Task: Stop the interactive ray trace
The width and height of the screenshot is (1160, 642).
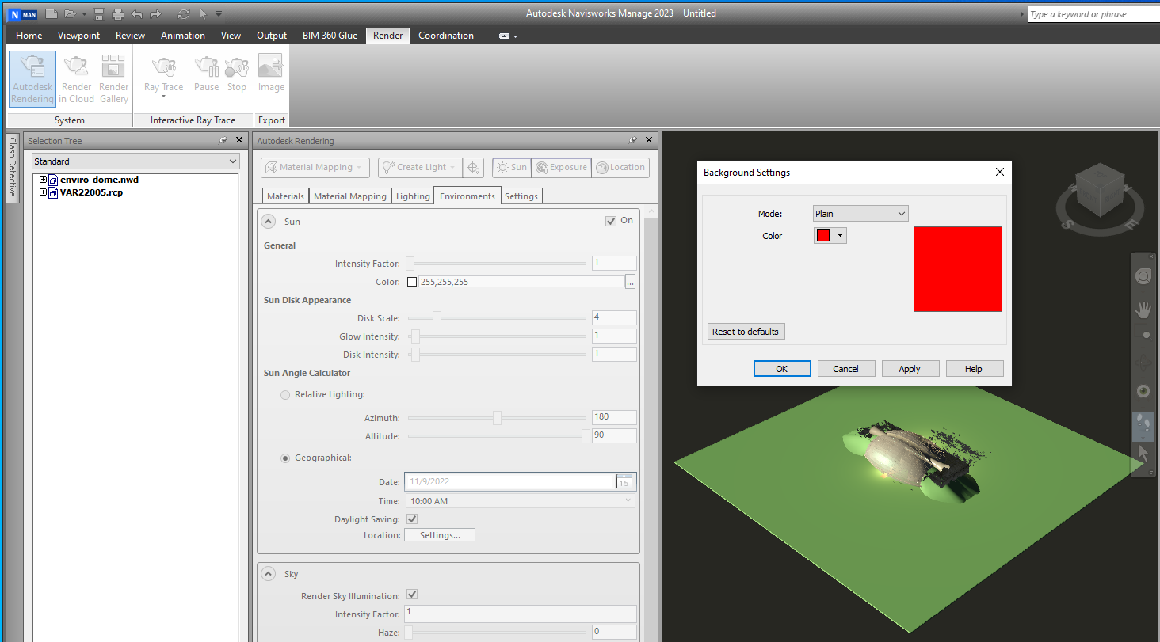Action: click(237, 75)
